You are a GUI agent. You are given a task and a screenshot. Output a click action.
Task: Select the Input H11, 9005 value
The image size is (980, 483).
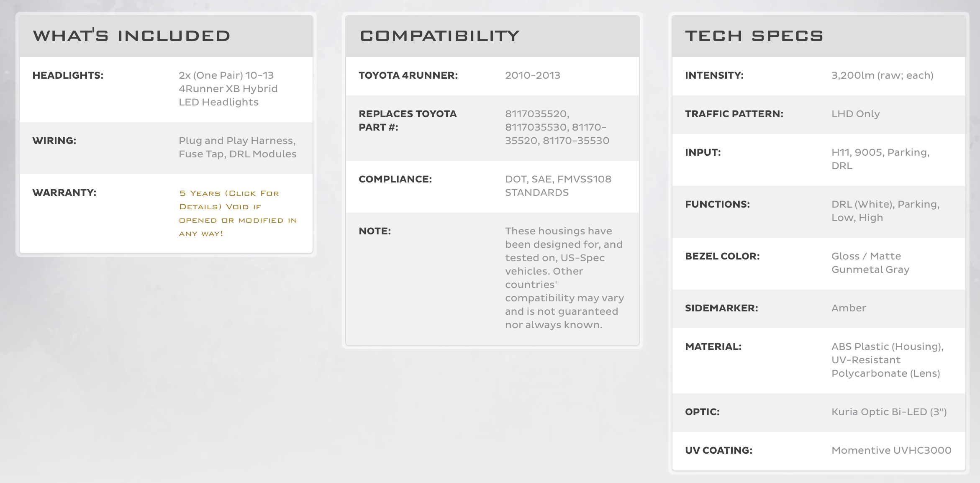(x=880, y=159)
